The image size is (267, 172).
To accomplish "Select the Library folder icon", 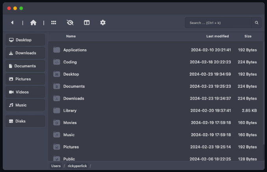I will click(56, 111).
